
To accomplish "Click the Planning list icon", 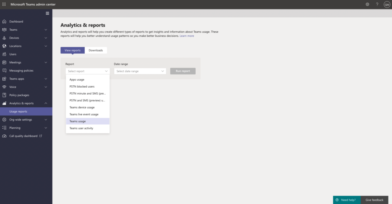I will click(4, 128).
